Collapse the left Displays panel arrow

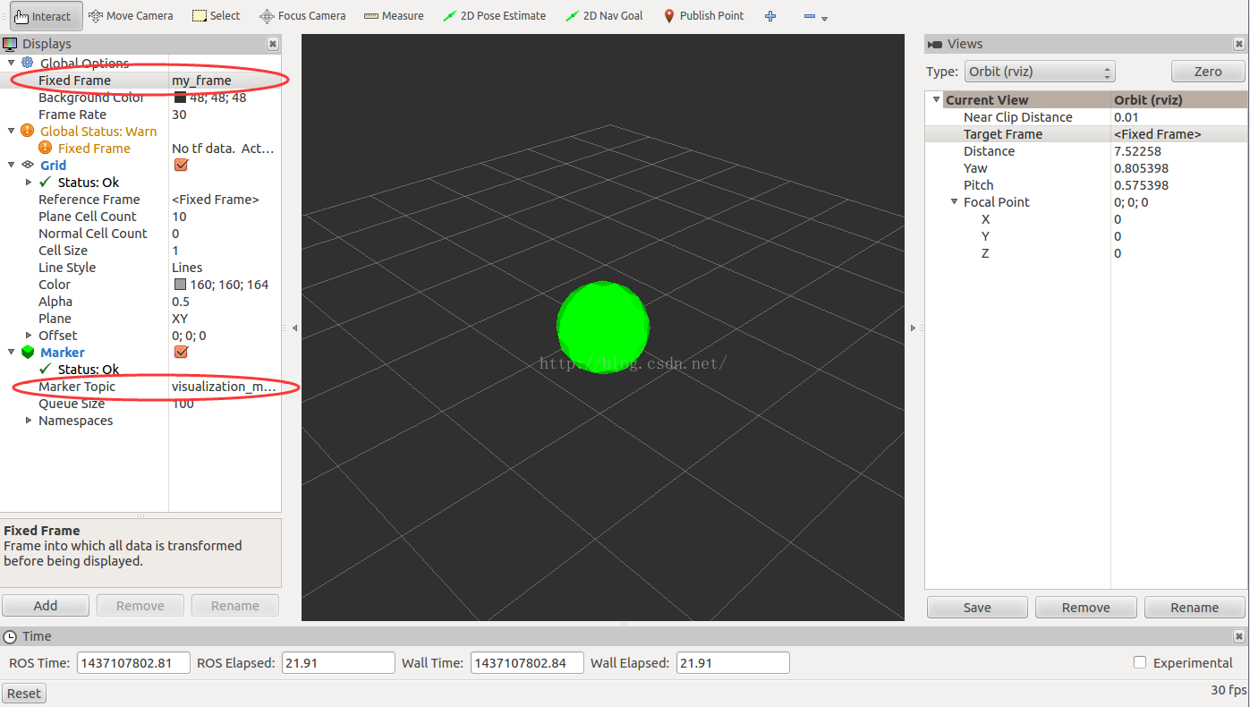294,328
